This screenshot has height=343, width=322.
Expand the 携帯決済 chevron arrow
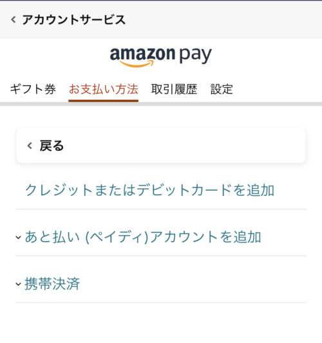18,284
